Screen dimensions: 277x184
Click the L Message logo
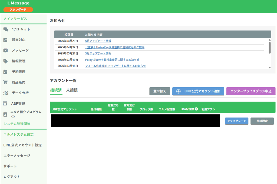[x=18, y=3]
